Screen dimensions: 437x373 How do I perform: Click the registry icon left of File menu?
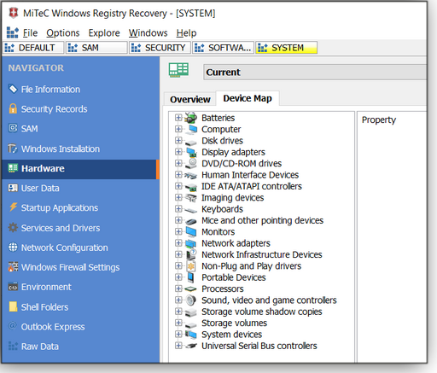12,32
